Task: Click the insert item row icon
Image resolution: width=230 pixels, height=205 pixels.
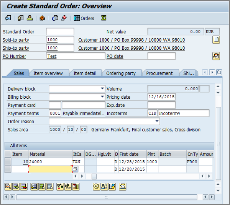Action: (x=16, y=187)
